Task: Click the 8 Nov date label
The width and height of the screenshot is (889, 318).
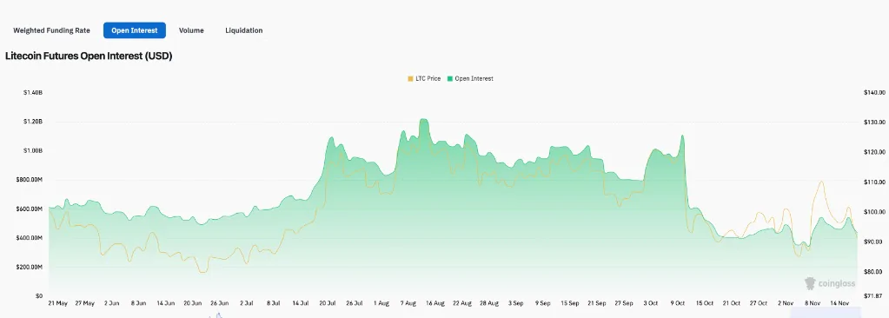Action: click(x=812, y=303)
